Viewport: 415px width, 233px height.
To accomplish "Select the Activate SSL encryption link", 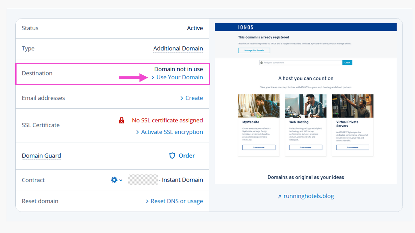I will [x=172, y=132].
